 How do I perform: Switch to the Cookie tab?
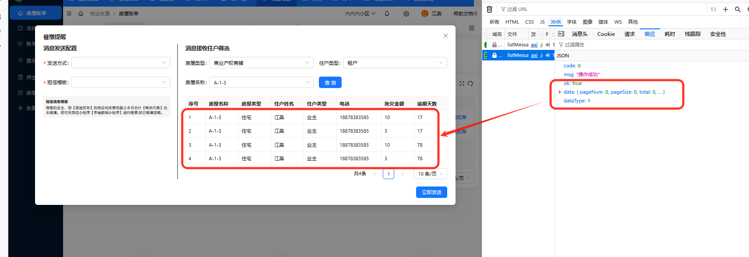click(606, 34)
